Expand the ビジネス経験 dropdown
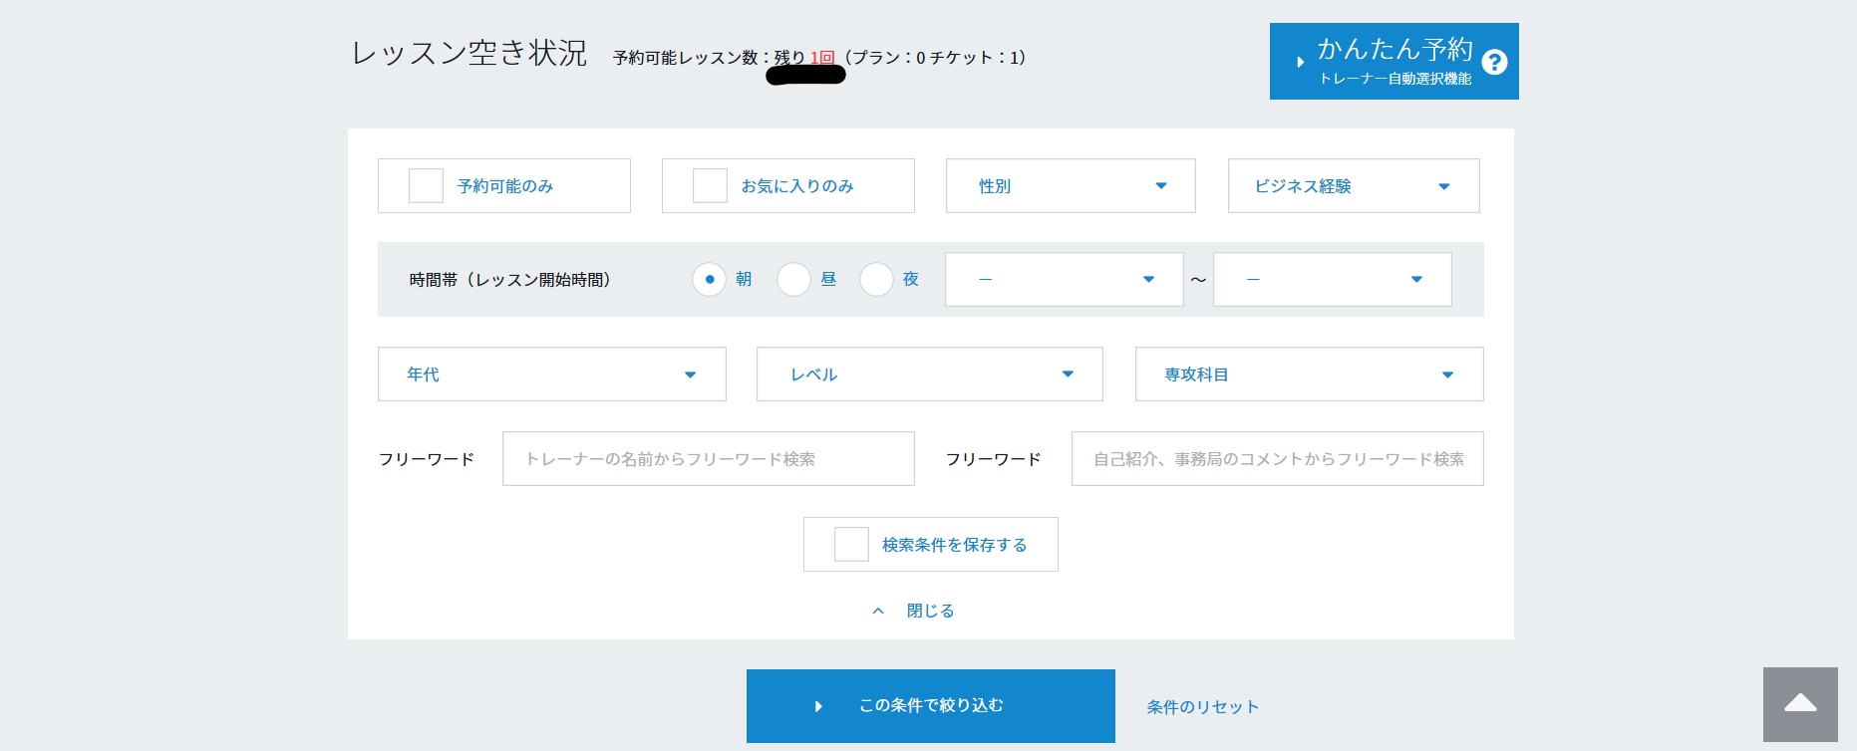The height and width of the screenshot is (751, 1857). [1353, 186]
